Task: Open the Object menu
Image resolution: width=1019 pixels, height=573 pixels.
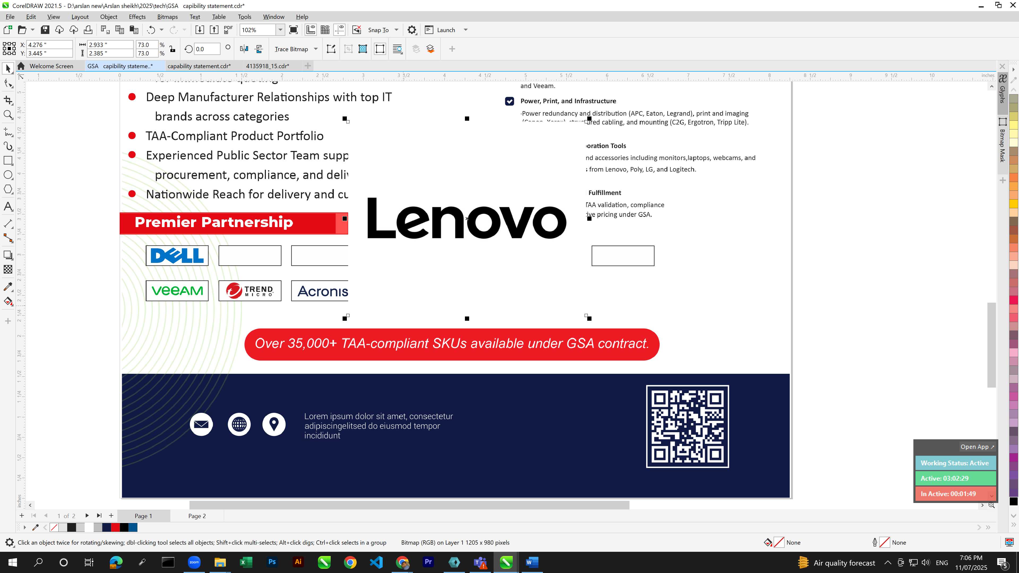Action: [x=108, y=17]
